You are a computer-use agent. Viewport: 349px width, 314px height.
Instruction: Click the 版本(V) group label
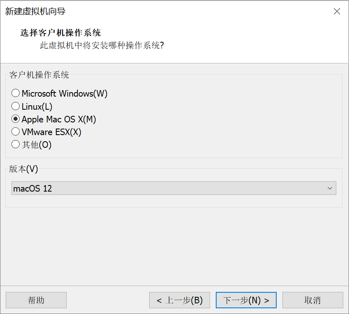coord(23,169)
